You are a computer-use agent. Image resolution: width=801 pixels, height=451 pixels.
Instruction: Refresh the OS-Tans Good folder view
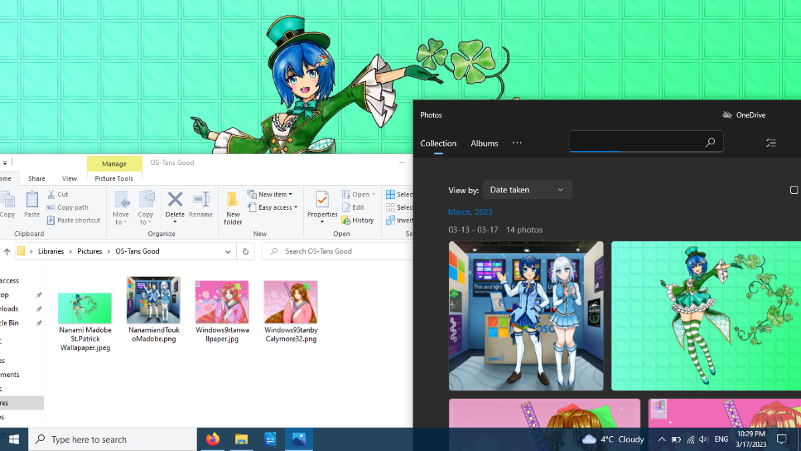point(246,252)
